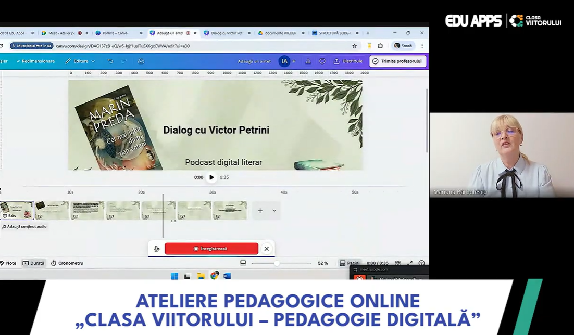Toggle the Pagini view button
The width and height of the screenshot is (574, 335).
pos(350,263)
